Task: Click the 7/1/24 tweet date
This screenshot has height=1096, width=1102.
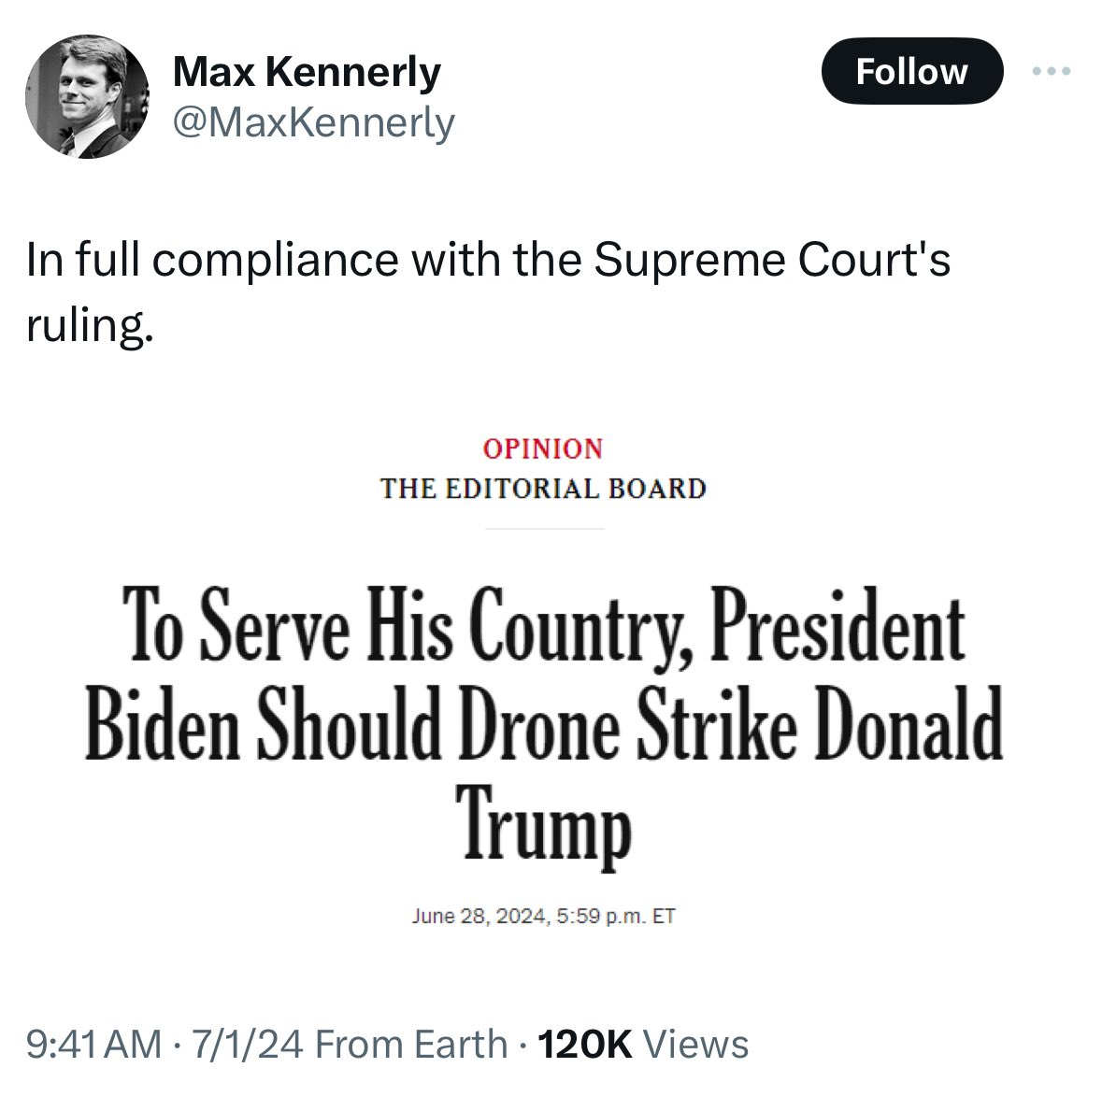Action: click(x=247, y=1044)
